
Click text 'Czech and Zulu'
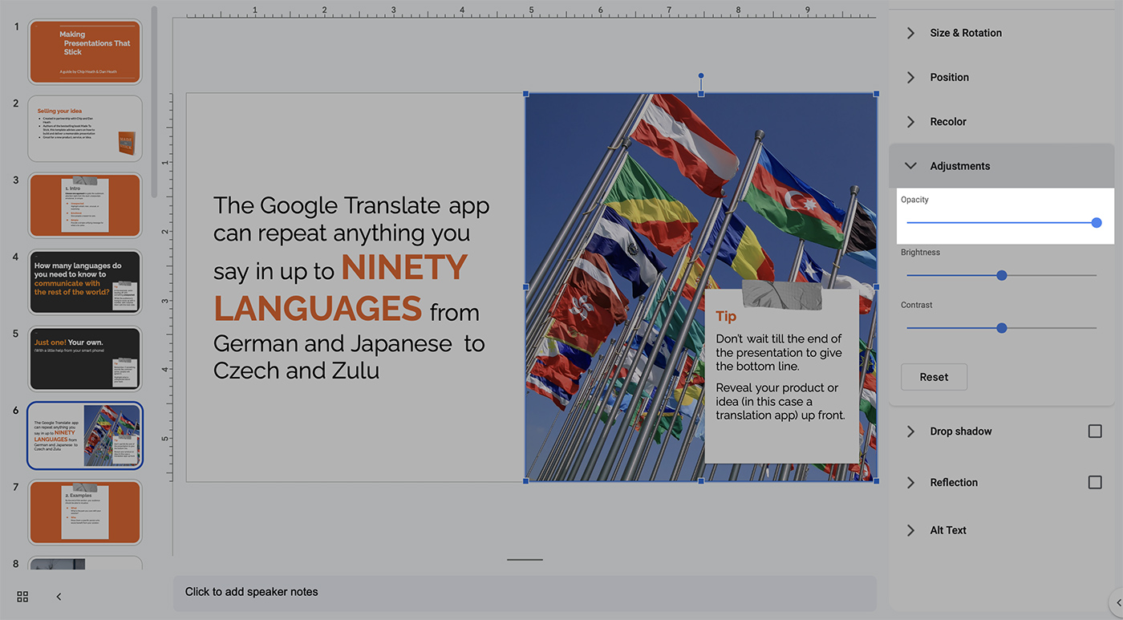pyautogui.click(x=296, y=371)
